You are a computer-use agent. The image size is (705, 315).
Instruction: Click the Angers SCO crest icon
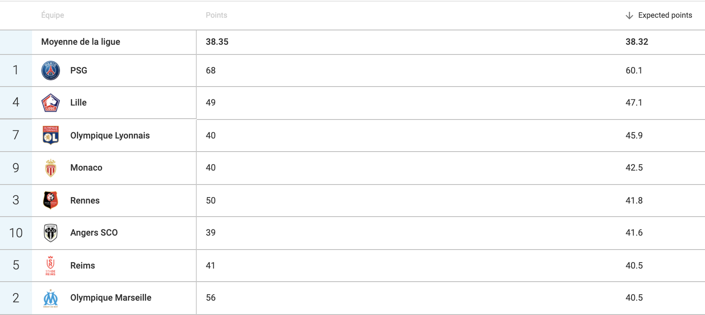click(51, 233)
